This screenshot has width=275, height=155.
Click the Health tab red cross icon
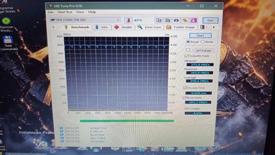116,27
